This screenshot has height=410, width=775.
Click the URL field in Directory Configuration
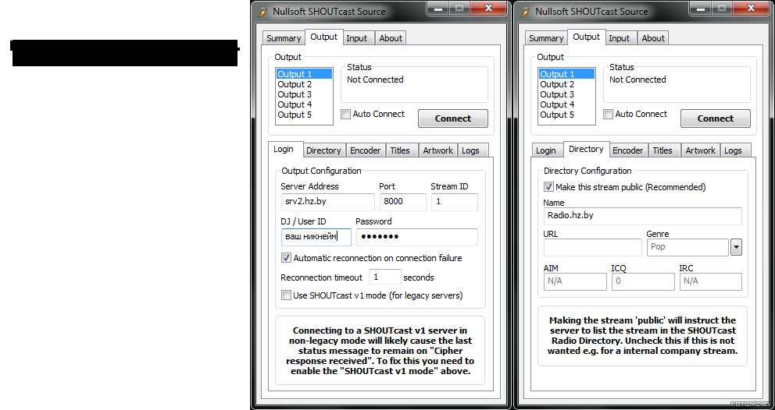593,247
